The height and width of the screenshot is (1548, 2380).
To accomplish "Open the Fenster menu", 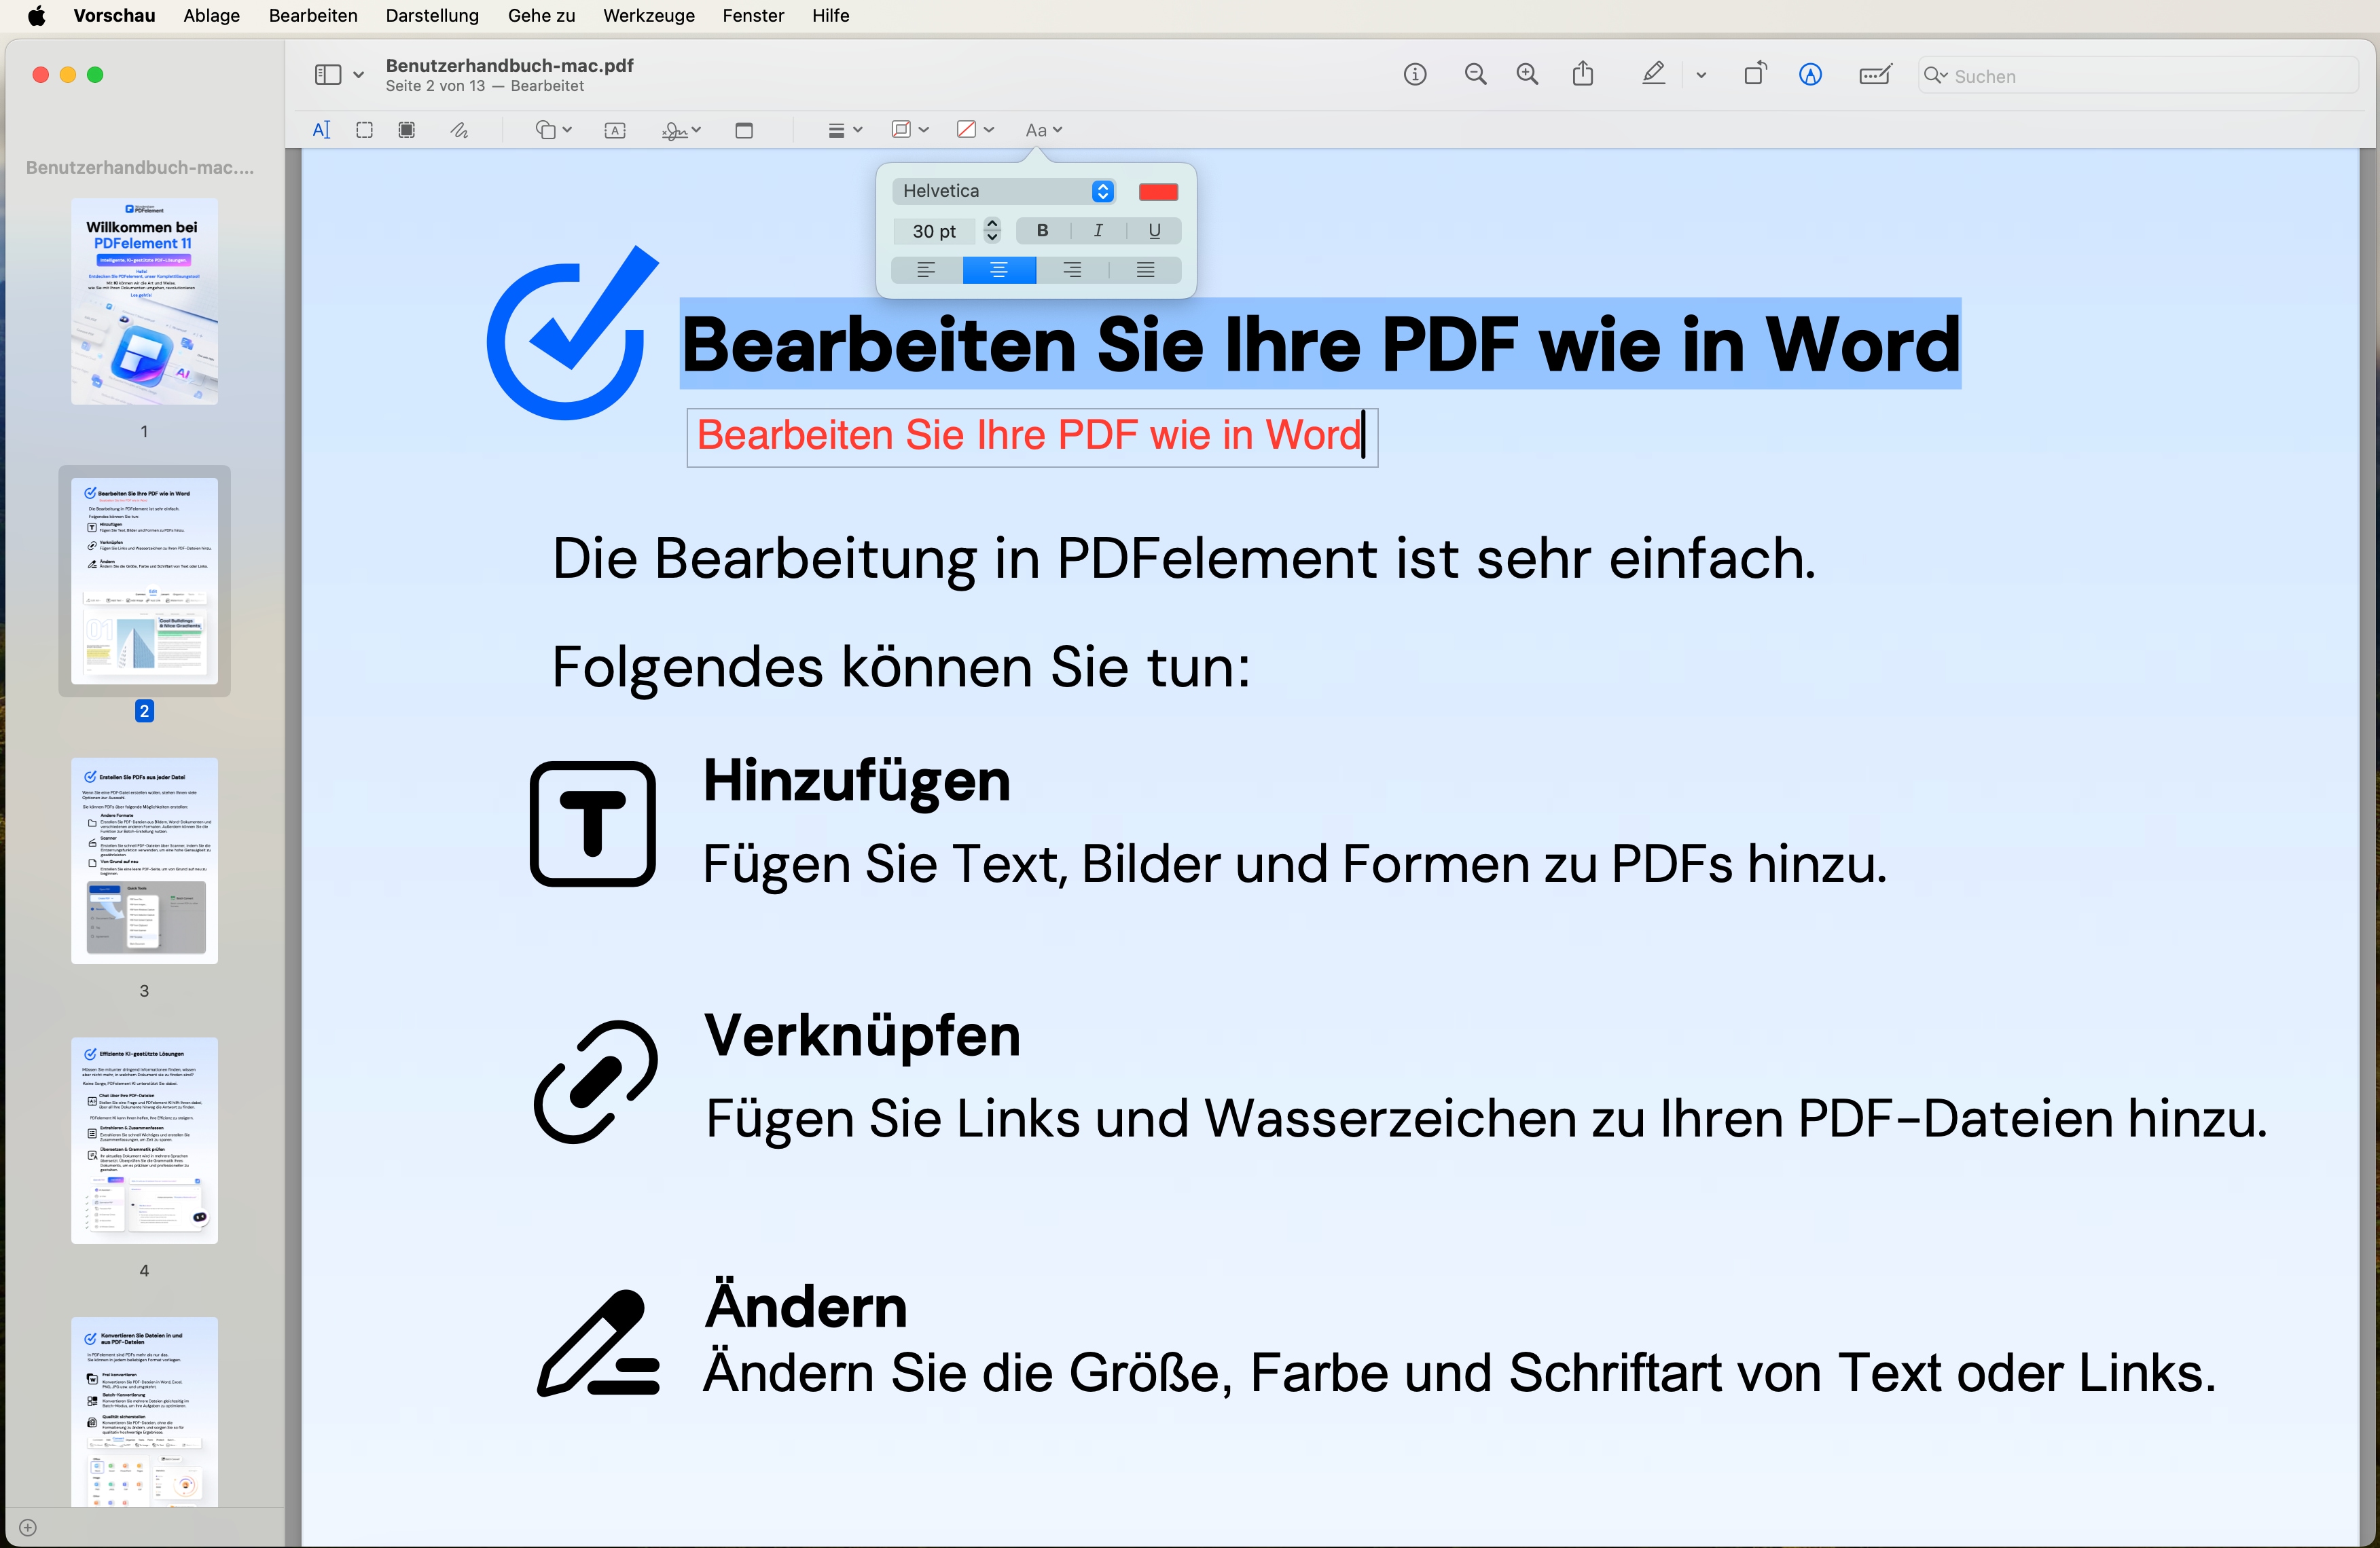I will pyautogui.click(x=753, y=16).
